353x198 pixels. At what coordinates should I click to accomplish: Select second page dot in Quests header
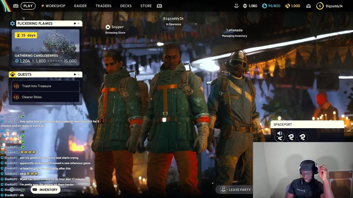point(78,75)
